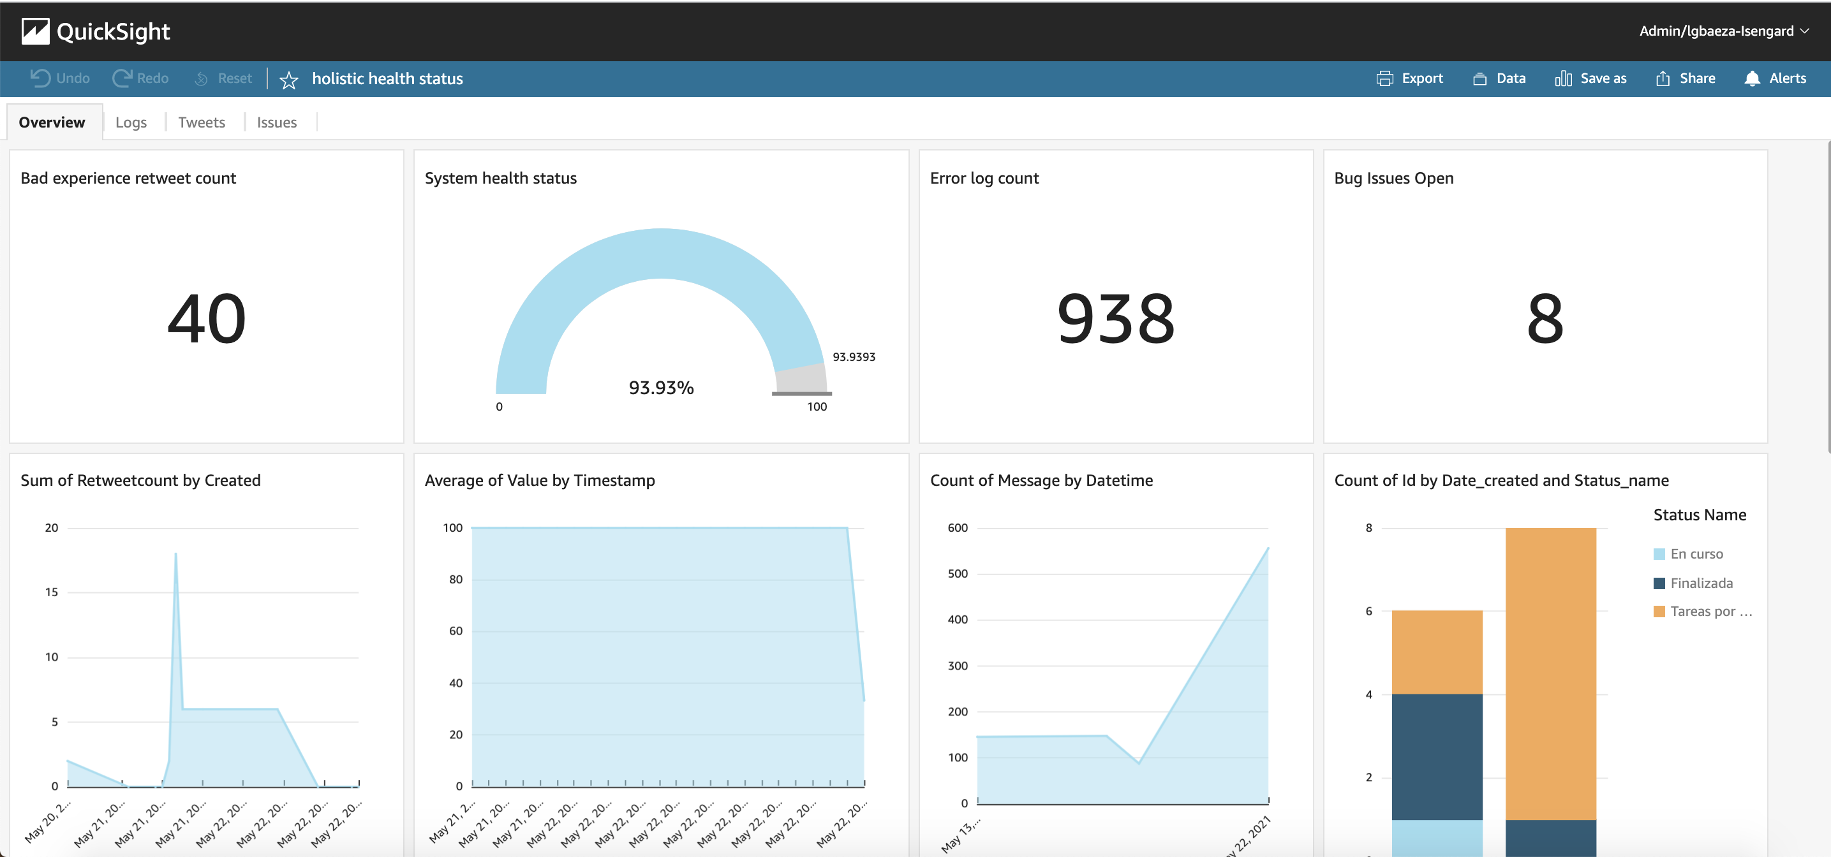Click the Redo arrow icon
The height and width of the screenshot is (857, 1831).
point(122,78)
